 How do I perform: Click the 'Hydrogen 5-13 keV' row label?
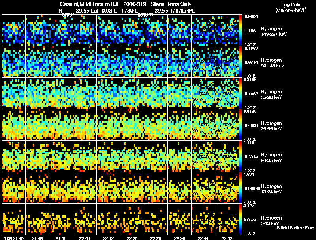(271, 221)
